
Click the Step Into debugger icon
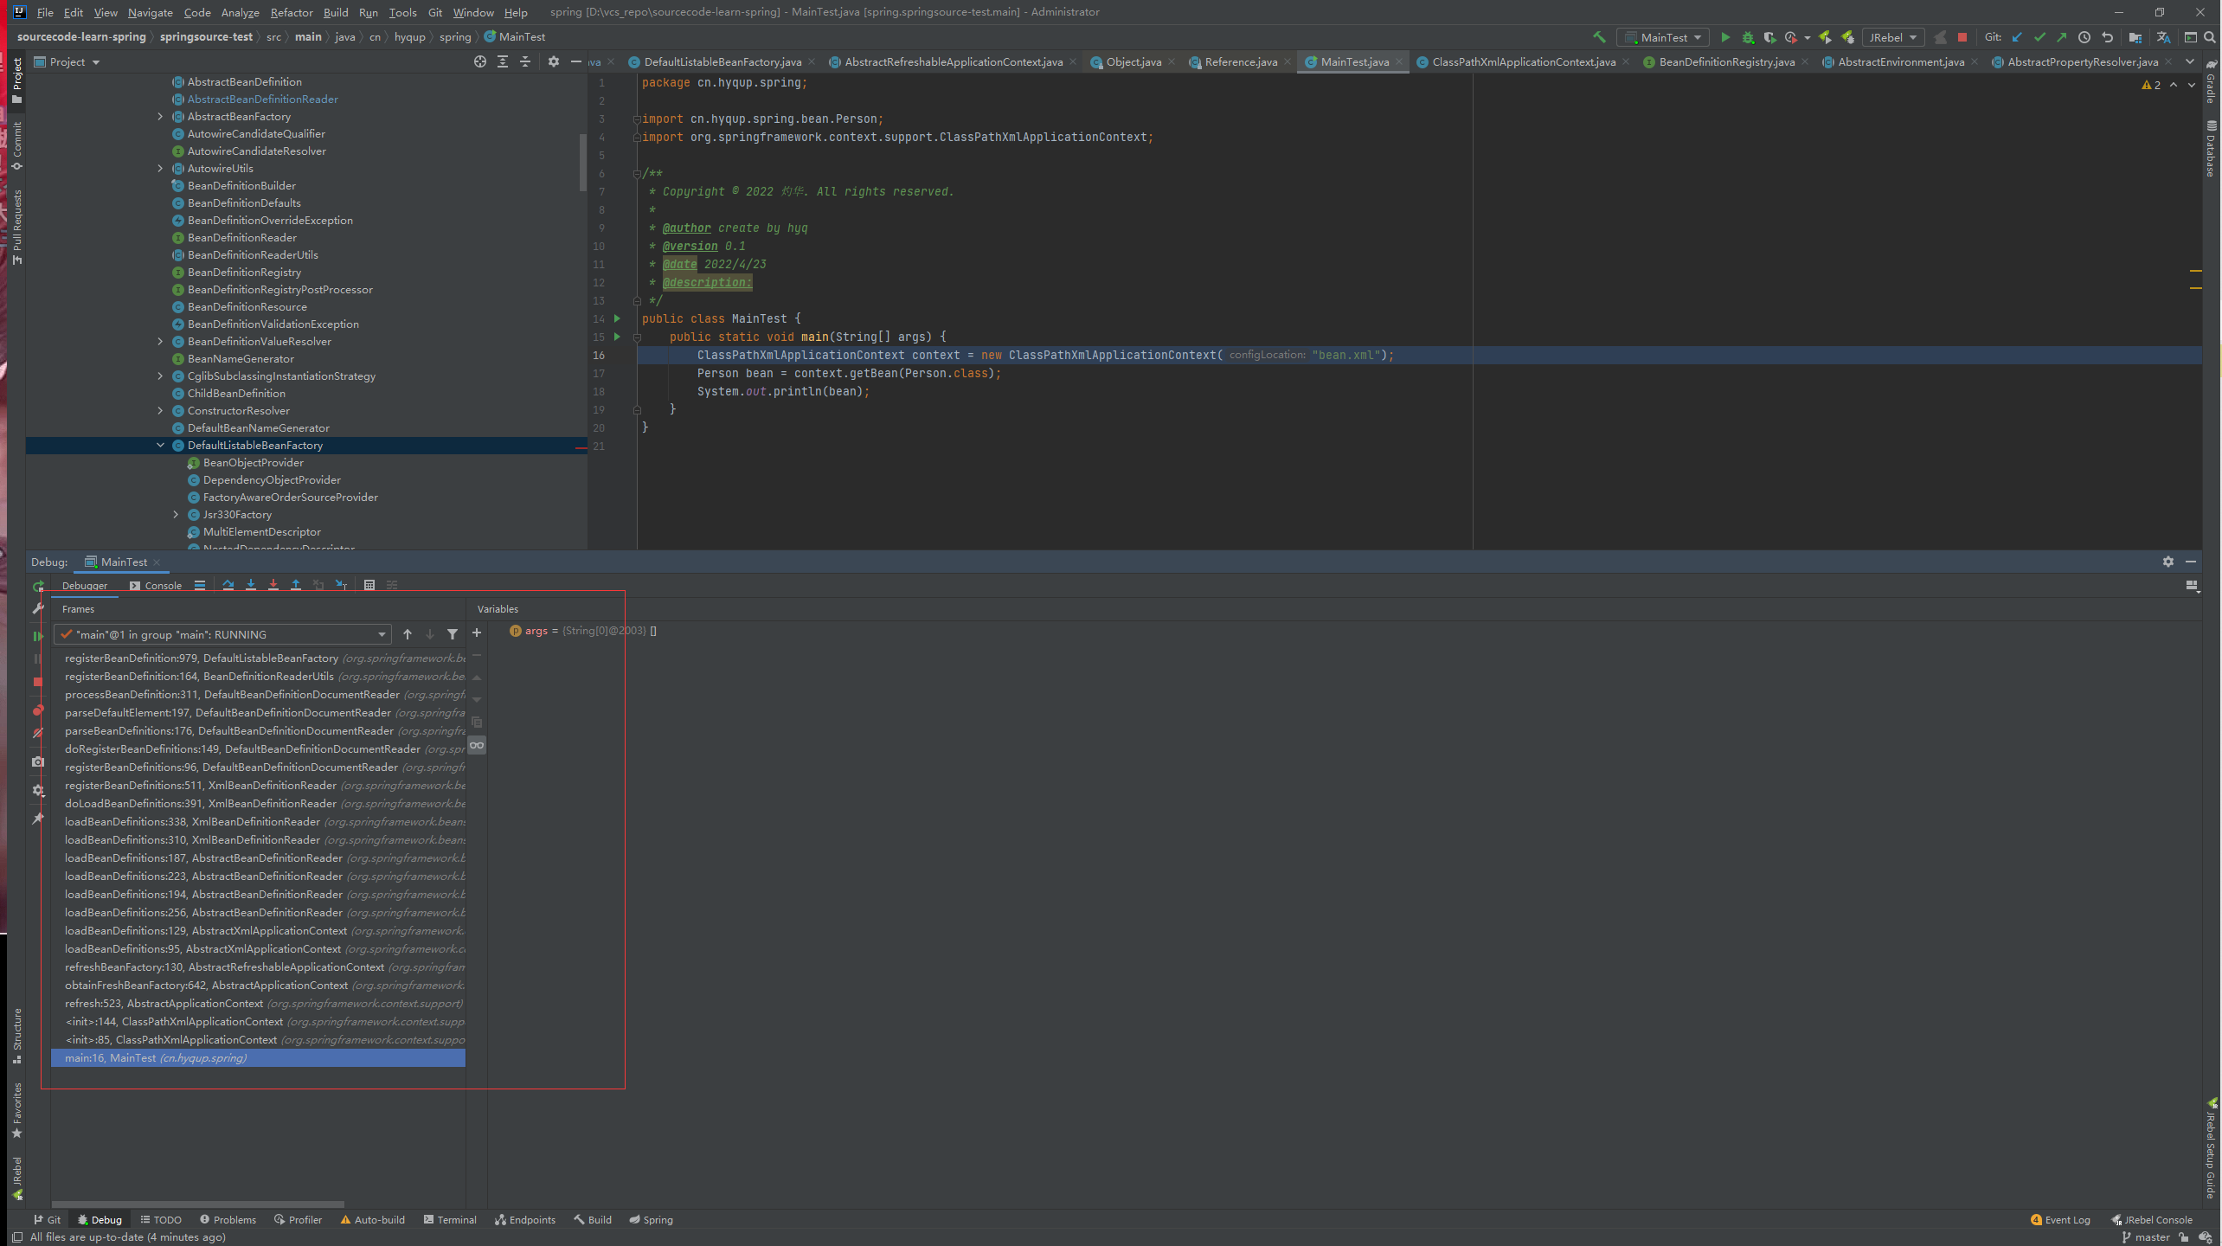(x=251, y=585)
